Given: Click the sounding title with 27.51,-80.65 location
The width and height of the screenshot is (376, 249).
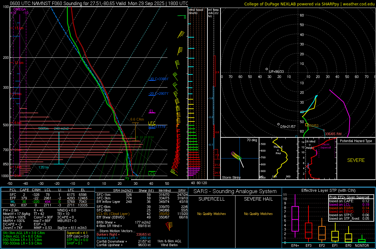Looking at the screenshot, I should coord(99,3).
